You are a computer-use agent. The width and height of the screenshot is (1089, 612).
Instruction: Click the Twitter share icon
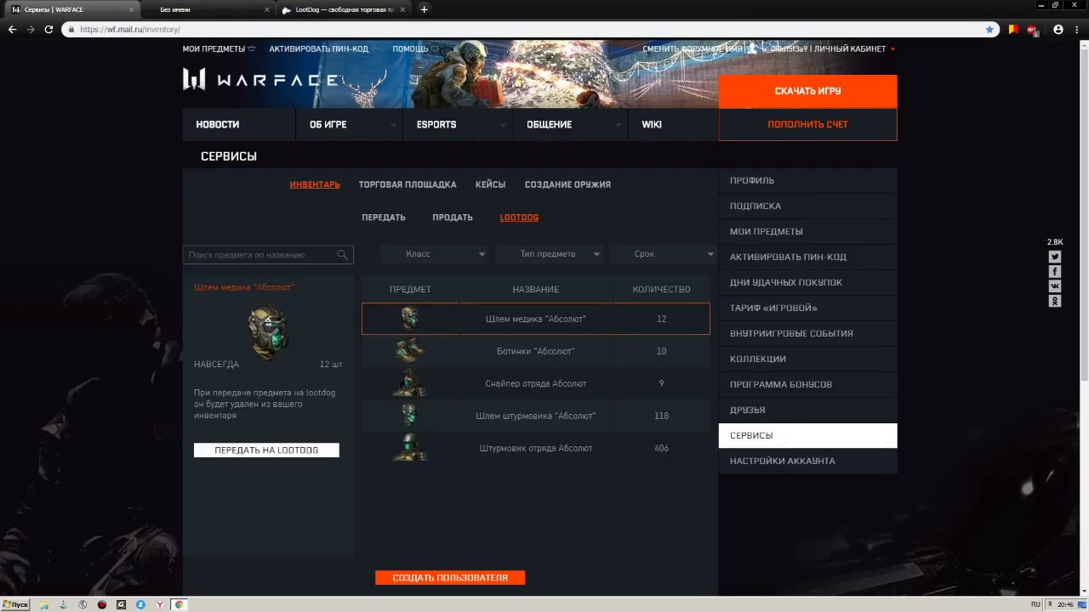1055,257
